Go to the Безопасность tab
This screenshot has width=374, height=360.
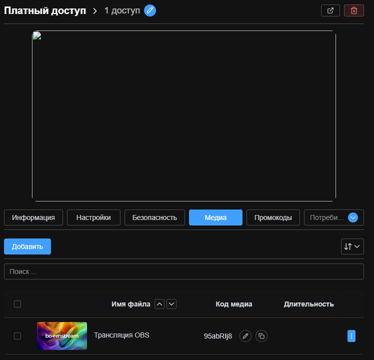pos(154,217)
